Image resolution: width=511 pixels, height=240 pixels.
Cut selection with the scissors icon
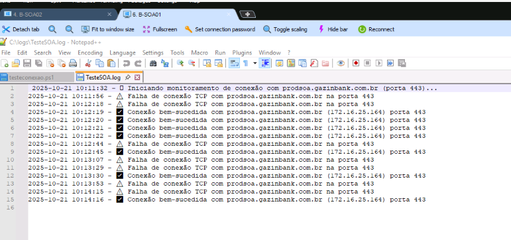click(88, 63)
